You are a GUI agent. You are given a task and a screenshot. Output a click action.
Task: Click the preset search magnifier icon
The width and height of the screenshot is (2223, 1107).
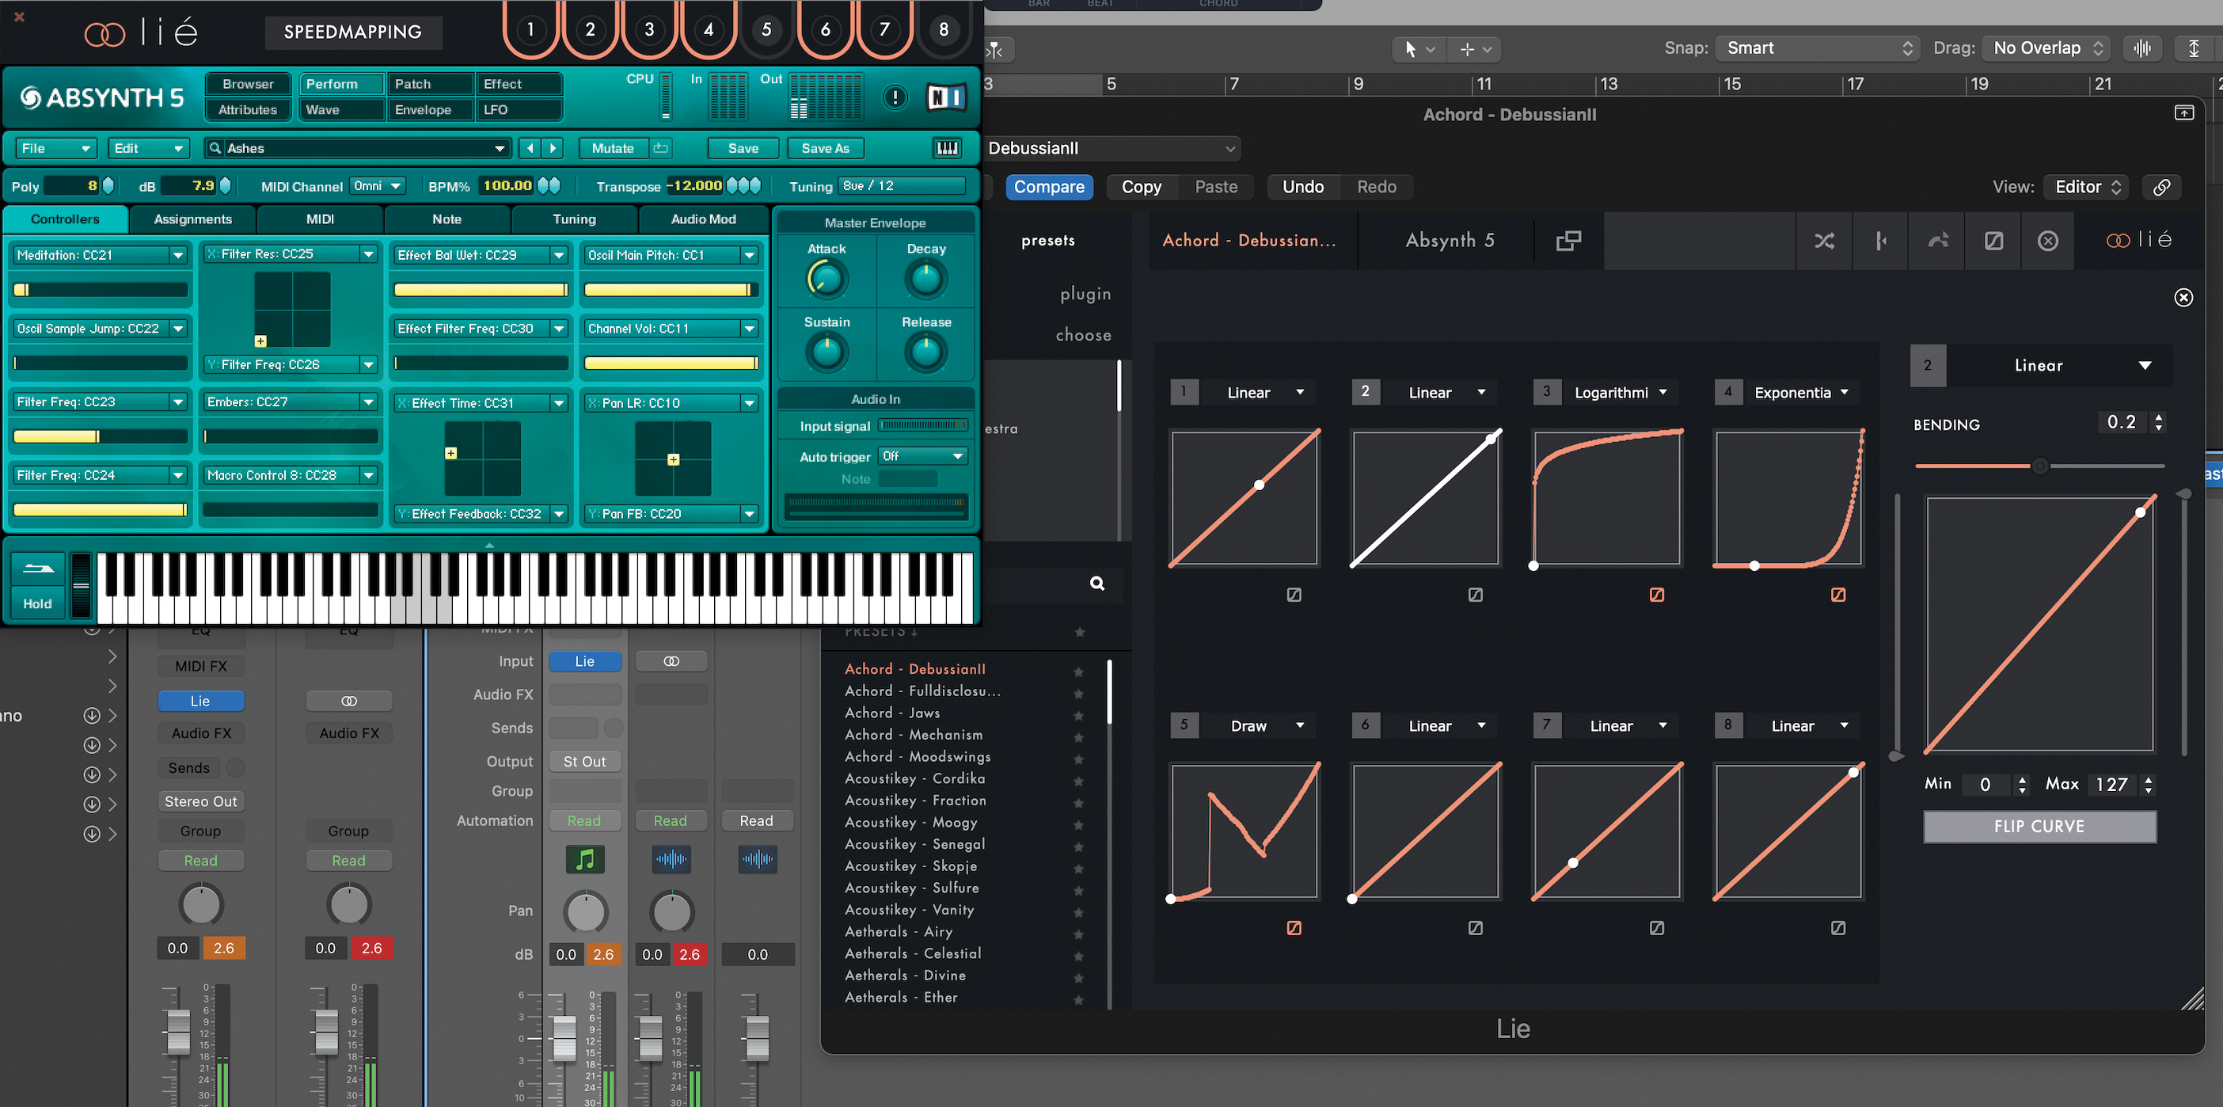(x=1096, y=584)
